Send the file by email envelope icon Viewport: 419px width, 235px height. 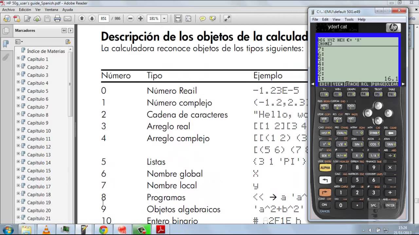[x=67, y=19]
